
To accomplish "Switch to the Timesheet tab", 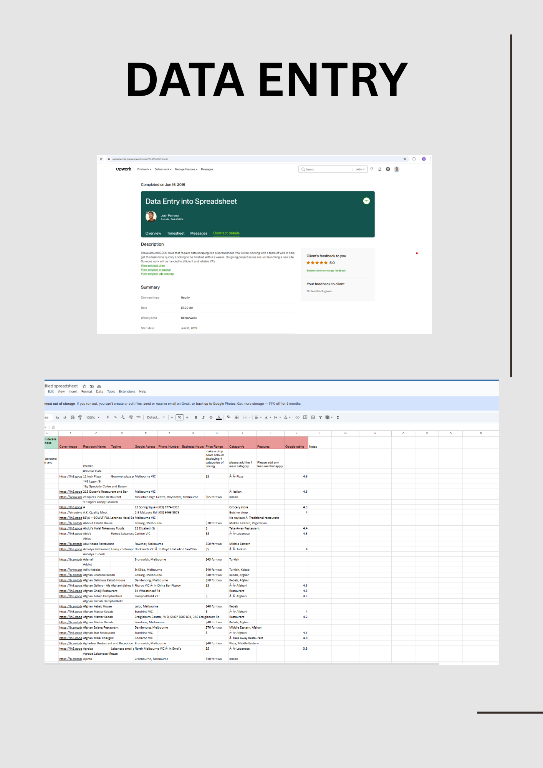I will [x=175, y=233].
